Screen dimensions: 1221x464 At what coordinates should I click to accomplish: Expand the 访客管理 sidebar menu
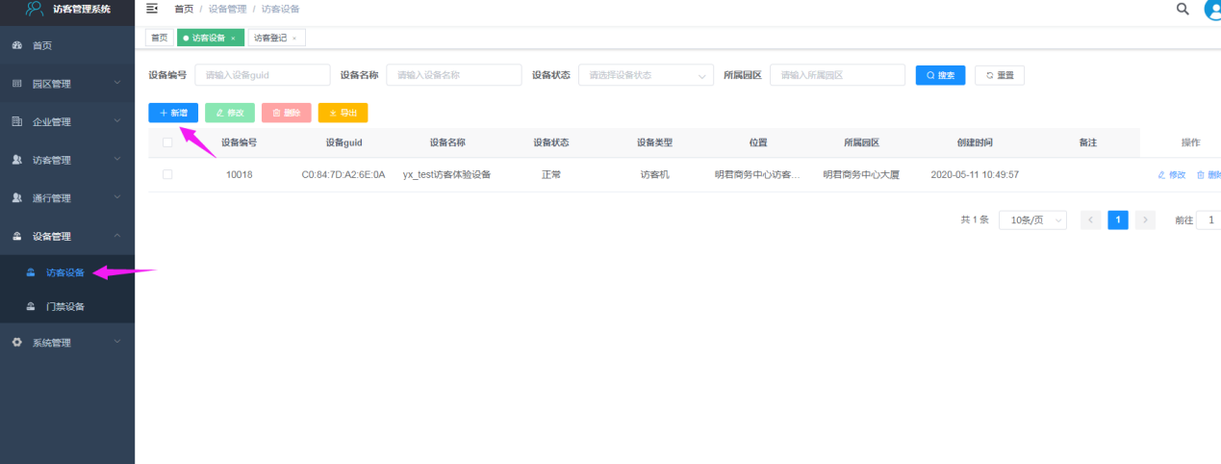coord(67,160)
